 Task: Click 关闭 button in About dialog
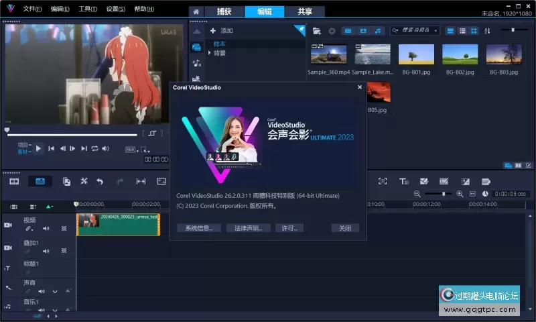[x=345, y=228]
